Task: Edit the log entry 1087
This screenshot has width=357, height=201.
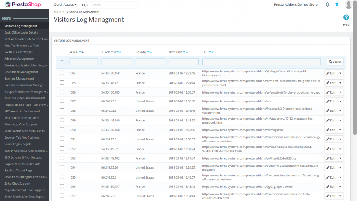Action: tap(331, 101)
